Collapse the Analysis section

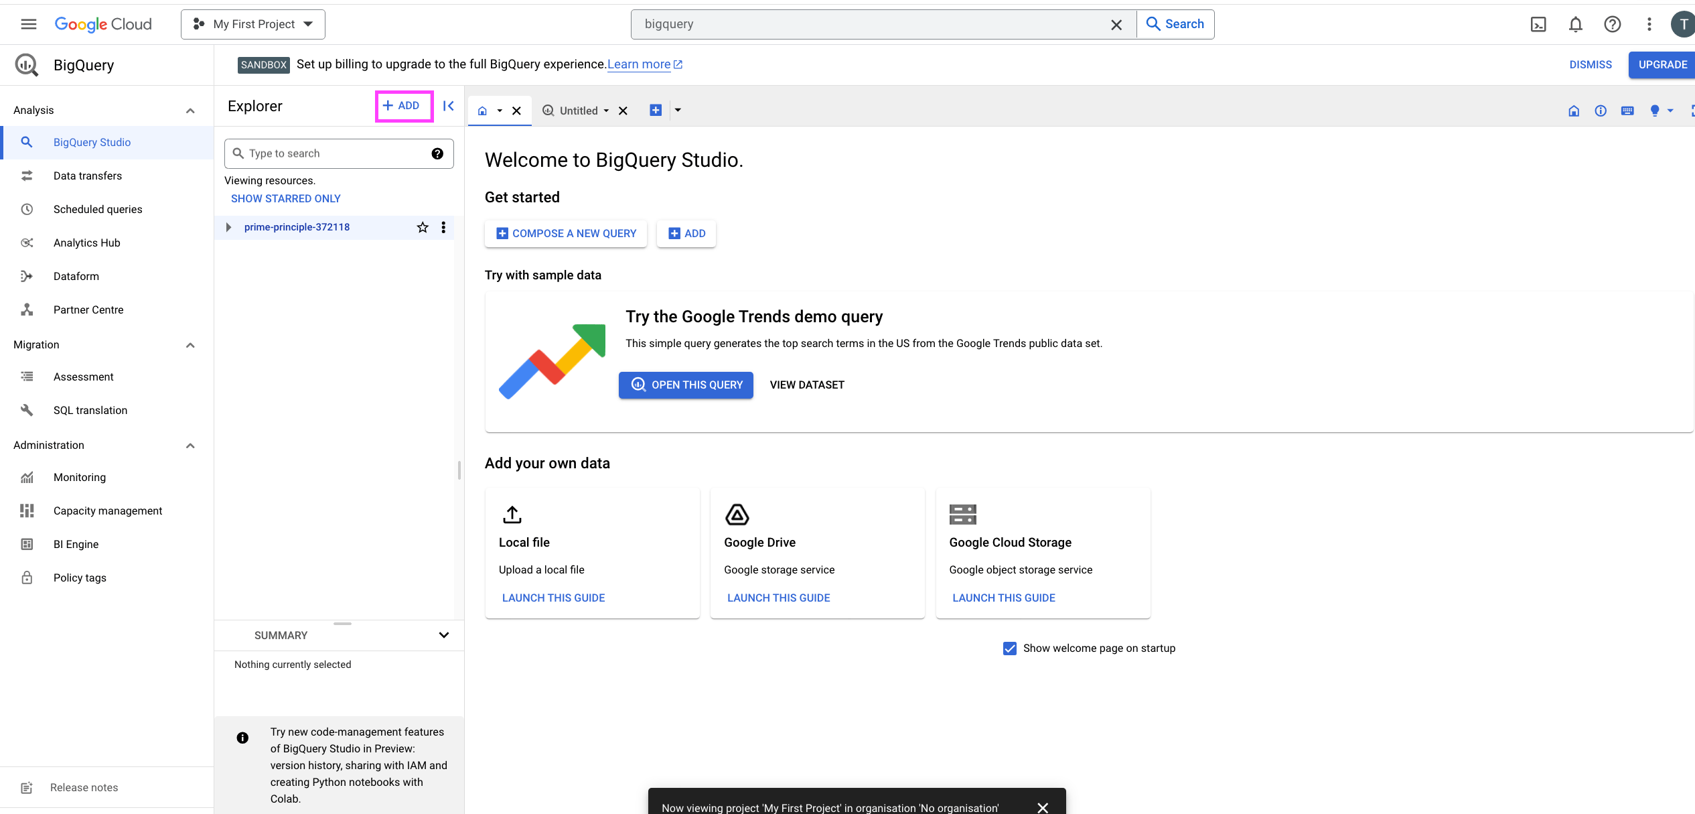point(190,111)
